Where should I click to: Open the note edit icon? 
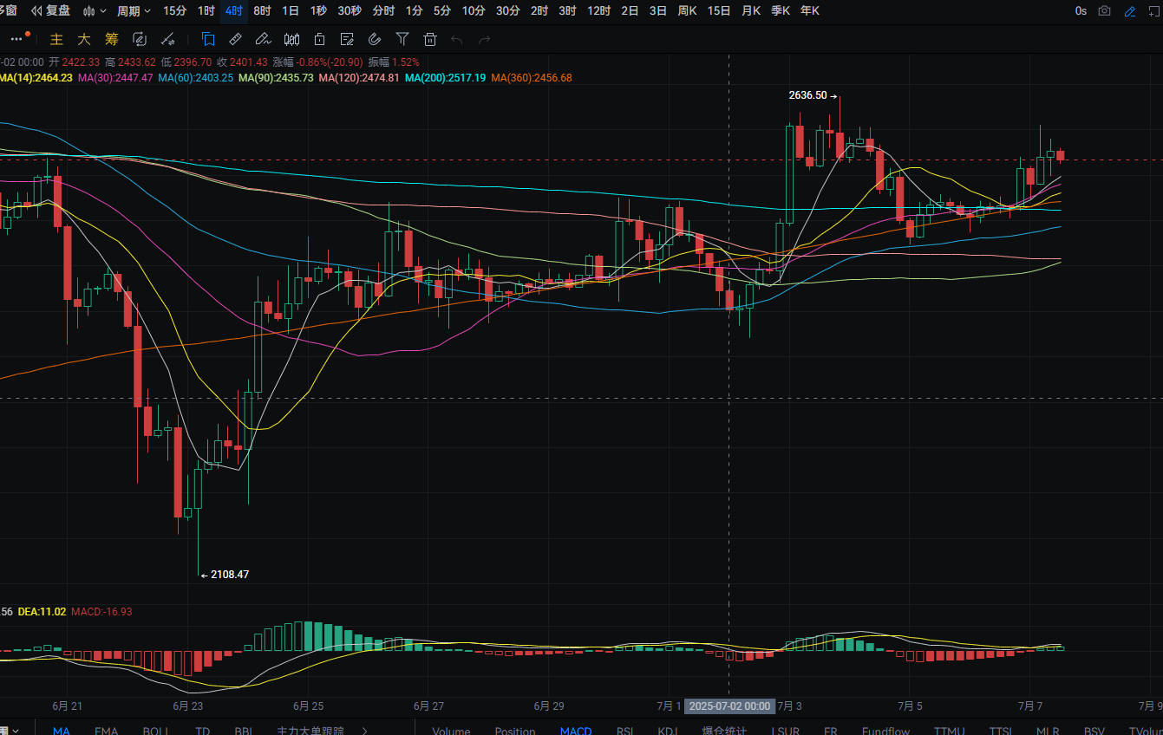click(x=346, y=39)
